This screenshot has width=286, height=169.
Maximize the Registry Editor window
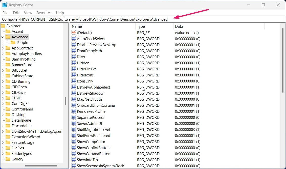tap(263, 5)
